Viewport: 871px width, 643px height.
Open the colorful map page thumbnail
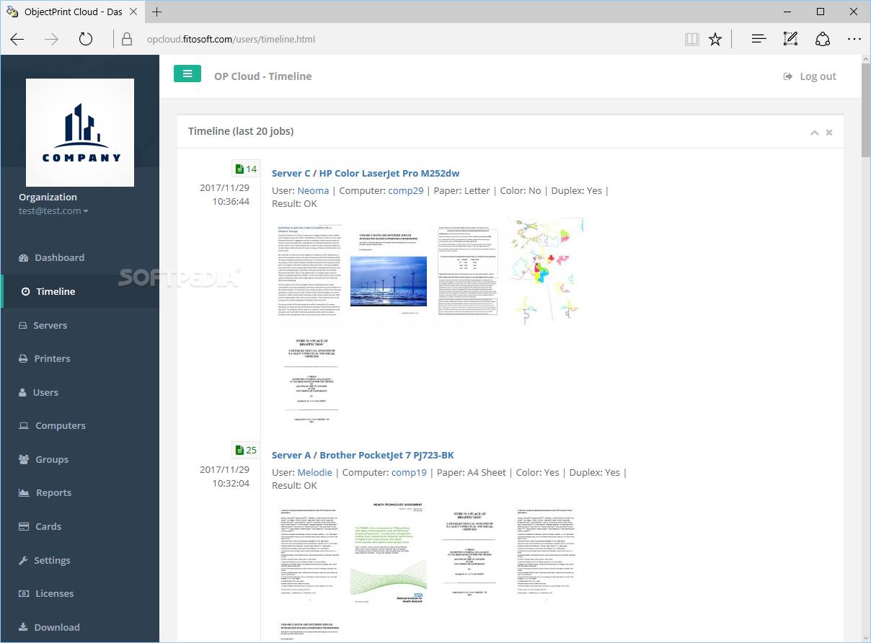point(546,270)
